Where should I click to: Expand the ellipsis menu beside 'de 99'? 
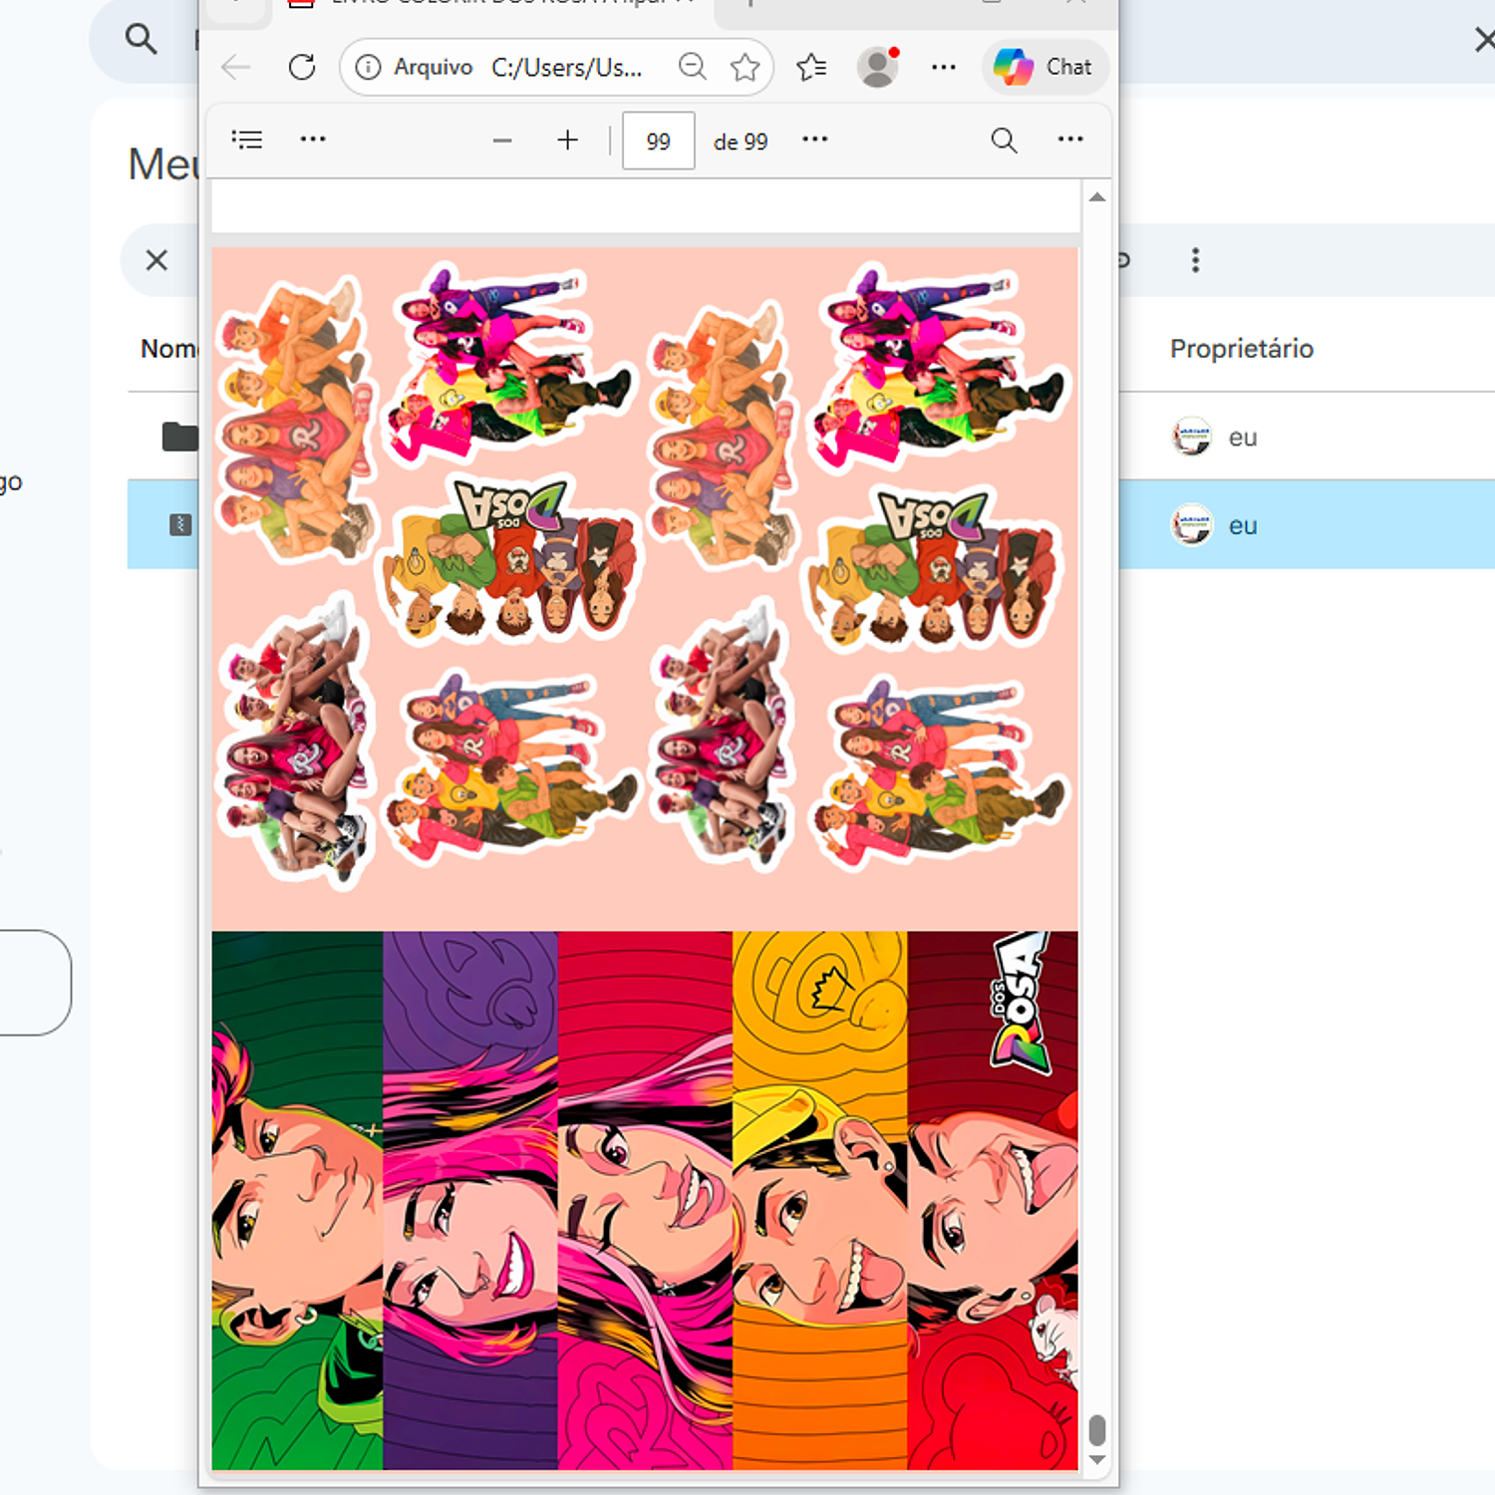click(814, 140)
